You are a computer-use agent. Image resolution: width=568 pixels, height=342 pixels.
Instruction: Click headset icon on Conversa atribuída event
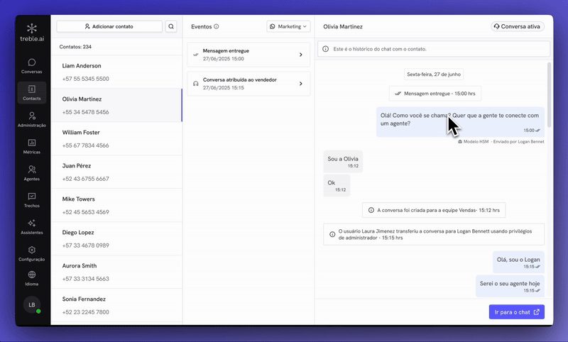click(196, 84)
